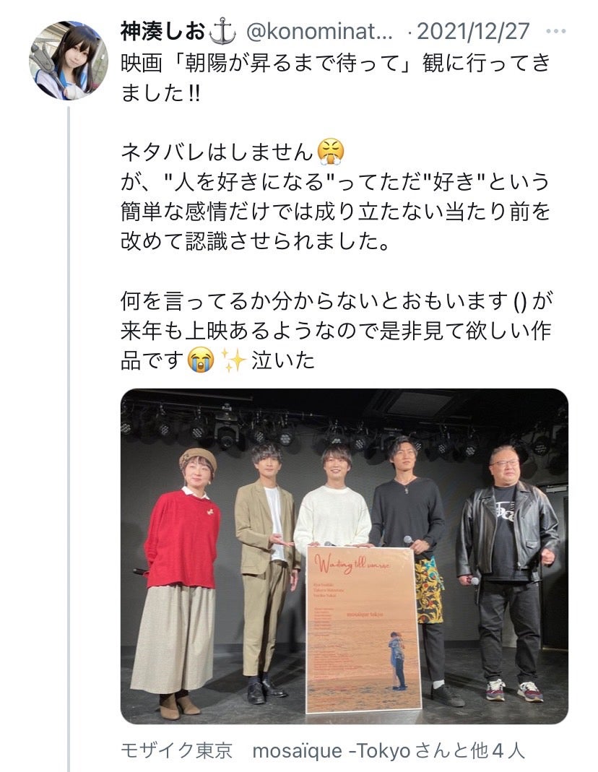Screen dimensions: 598x772
Task: Open the attached stage group photo
Action: click(344, 556)
